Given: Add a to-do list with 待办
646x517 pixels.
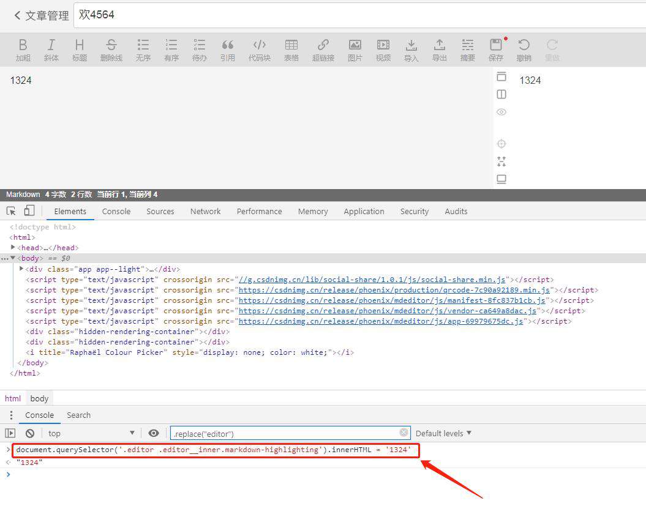Looking at the screenshot, I should pyautogui.click(x=200, y=50).
